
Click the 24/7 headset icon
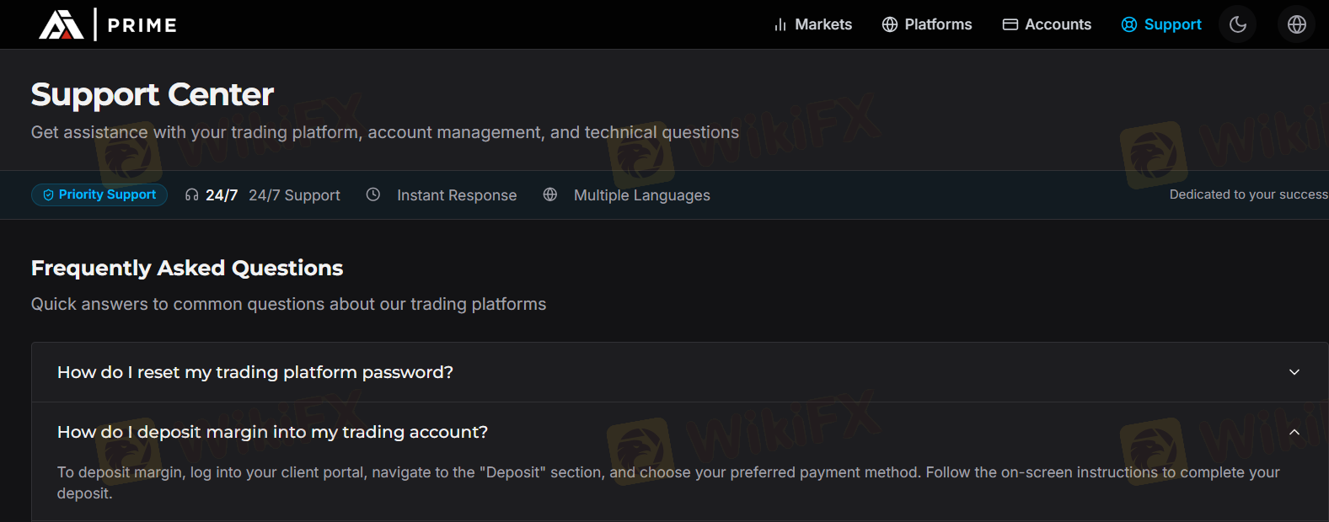tap(192, 195)
